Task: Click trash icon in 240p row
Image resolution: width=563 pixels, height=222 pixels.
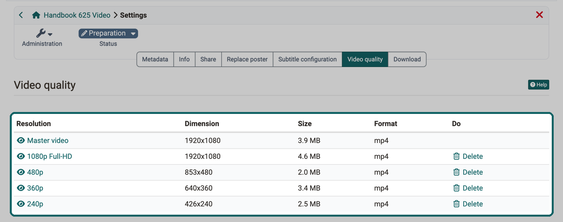Action: pyautogui.click(x=456, y=204)
